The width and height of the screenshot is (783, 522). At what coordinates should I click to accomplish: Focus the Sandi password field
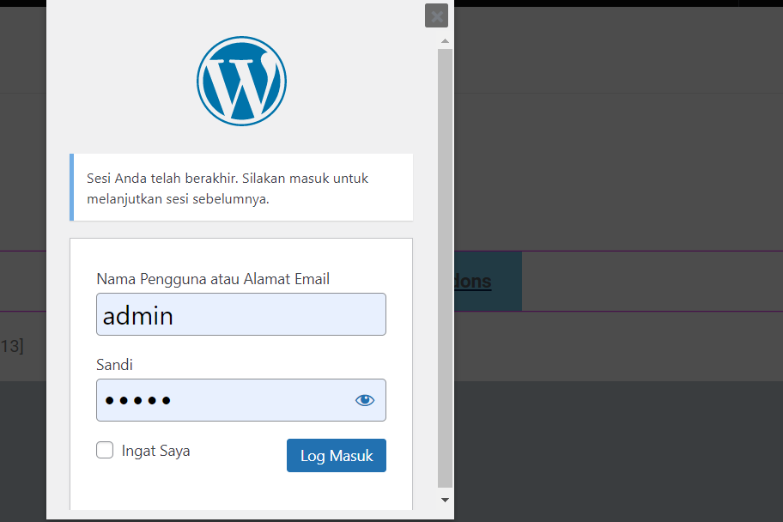coord(241,400)
